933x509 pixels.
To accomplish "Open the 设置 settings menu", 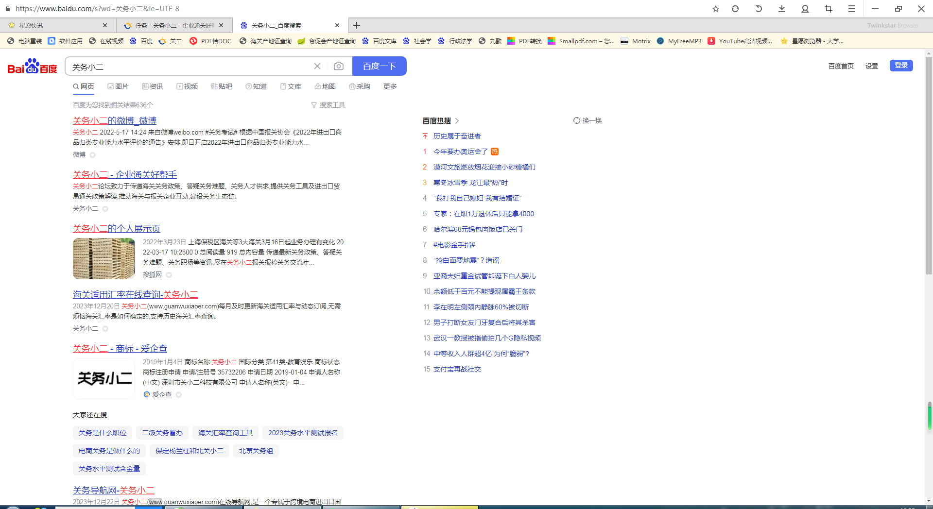I will point(872,66).
